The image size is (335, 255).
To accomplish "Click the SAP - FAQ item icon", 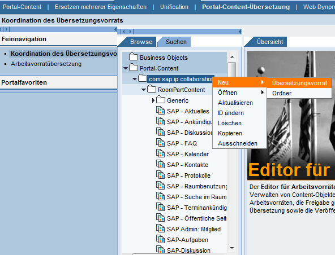I will click(x=161, y=143).
